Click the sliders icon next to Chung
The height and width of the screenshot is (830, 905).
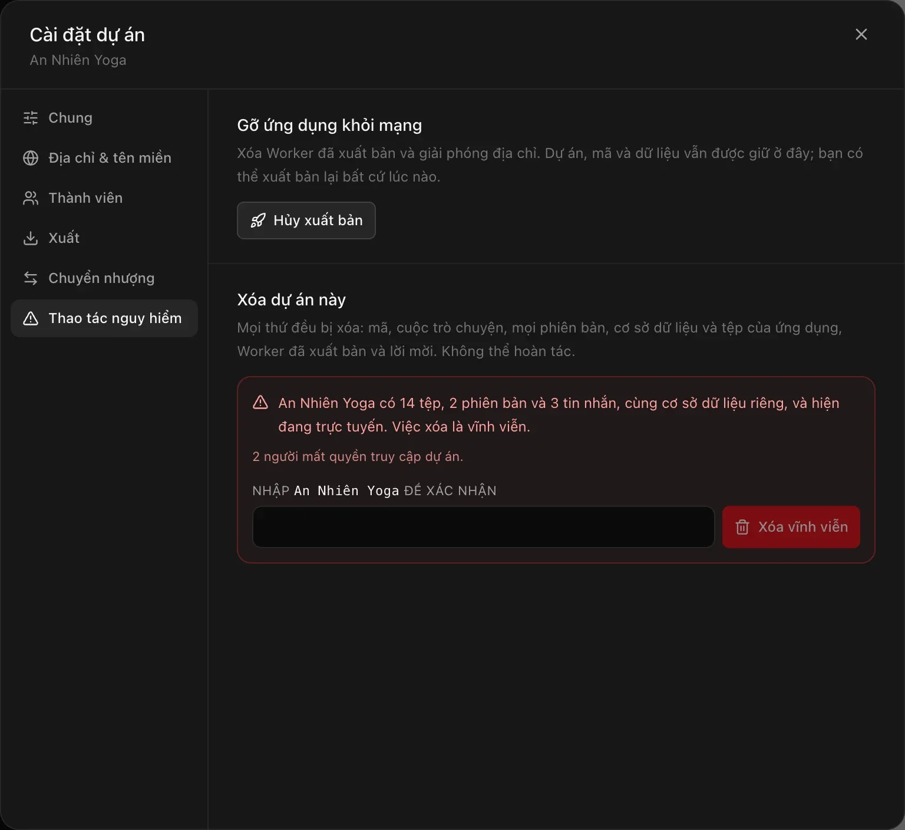pyautogui.click(x=31, y=118)
